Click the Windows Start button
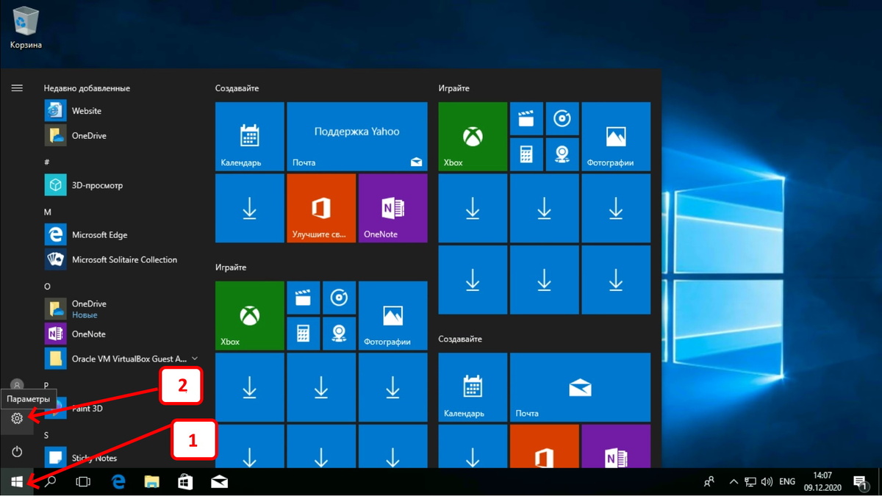The width and height of the screenshot is (882, 496). point(17,482)
